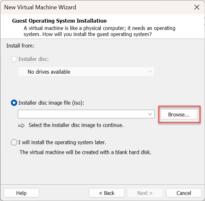Viewport: 205px width, 201px height.
Task: Close the New Virtual Machine Wizard window
Action: (197, 7)
